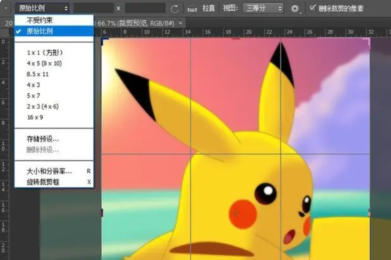Viewport: 391px width, 260px height.
Task: Click the top-edge center crop handle
Action: pos(235,38)
